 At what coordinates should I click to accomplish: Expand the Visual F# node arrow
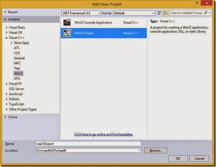pyautogui.click(x=7, y=83)
